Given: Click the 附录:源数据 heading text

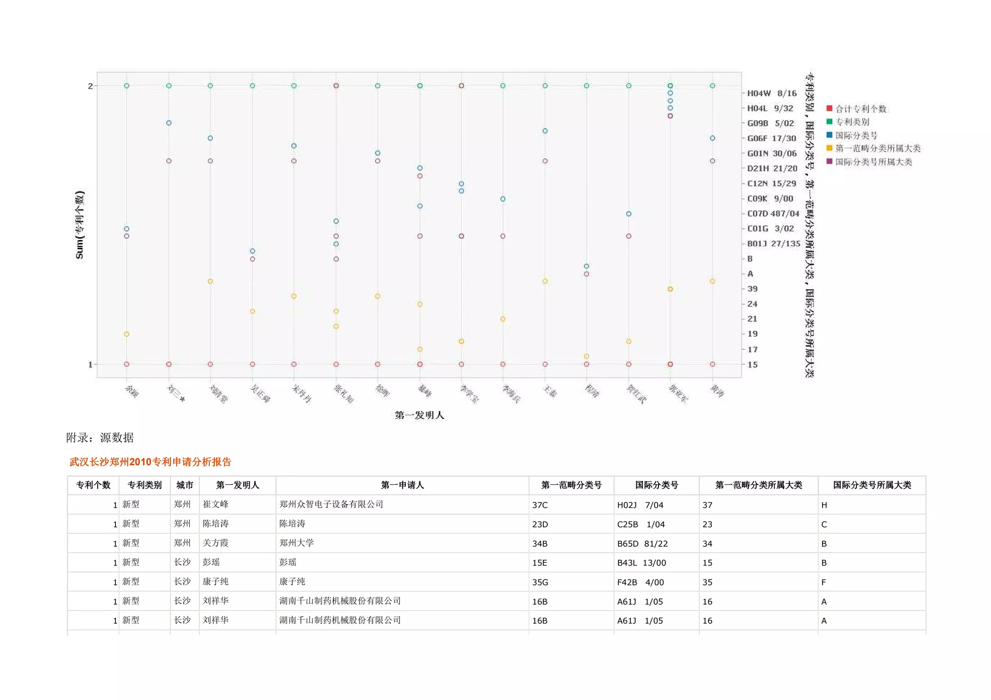Looking at the screenshot, I should pyautogui.click(x=100, y=438).
